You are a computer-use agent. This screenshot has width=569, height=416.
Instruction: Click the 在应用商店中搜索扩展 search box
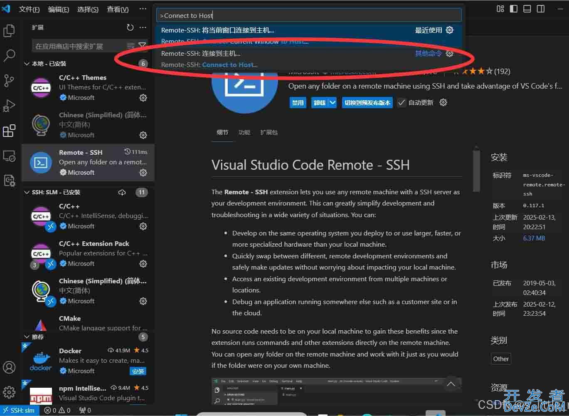click(79, 46)
